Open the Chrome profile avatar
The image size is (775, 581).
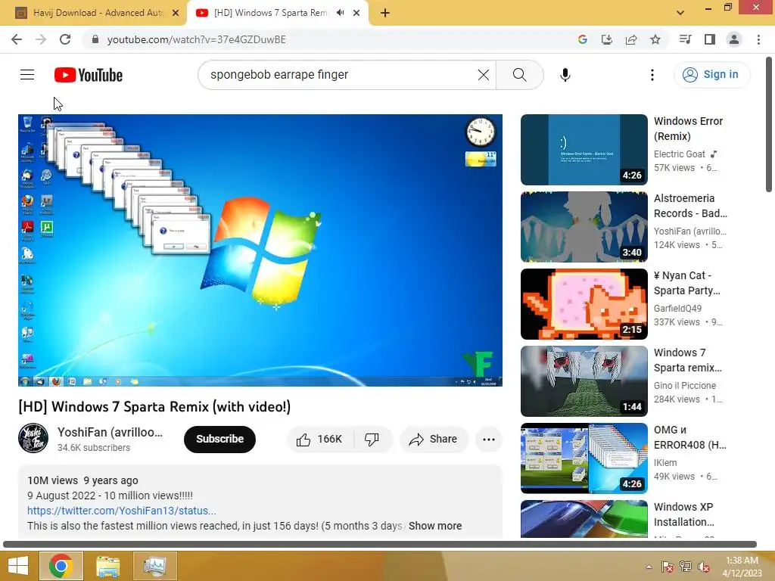(x=734, y=39)
